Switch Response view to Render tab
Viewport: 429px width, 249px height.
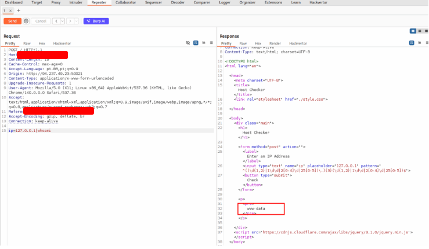(x=275, y=43)
